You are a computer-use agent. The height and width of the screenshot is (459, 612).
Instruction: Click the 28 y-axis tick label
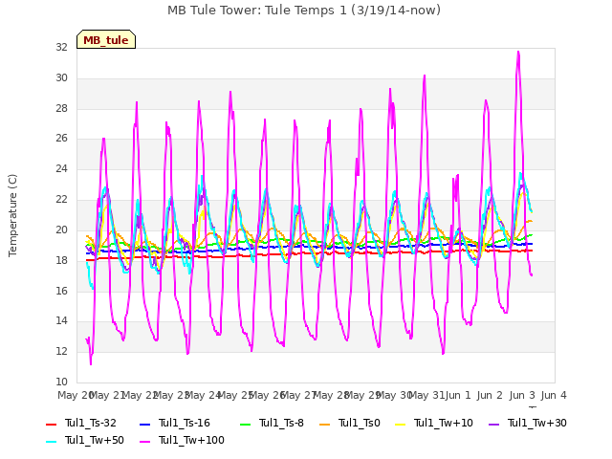(61, 108)
